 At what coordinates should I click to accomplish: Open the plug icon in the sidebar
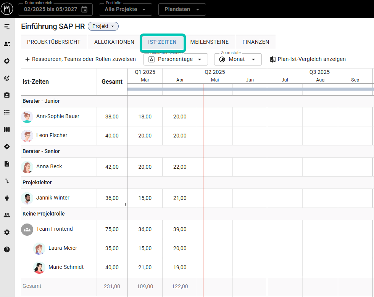click(x=7, y=198)
